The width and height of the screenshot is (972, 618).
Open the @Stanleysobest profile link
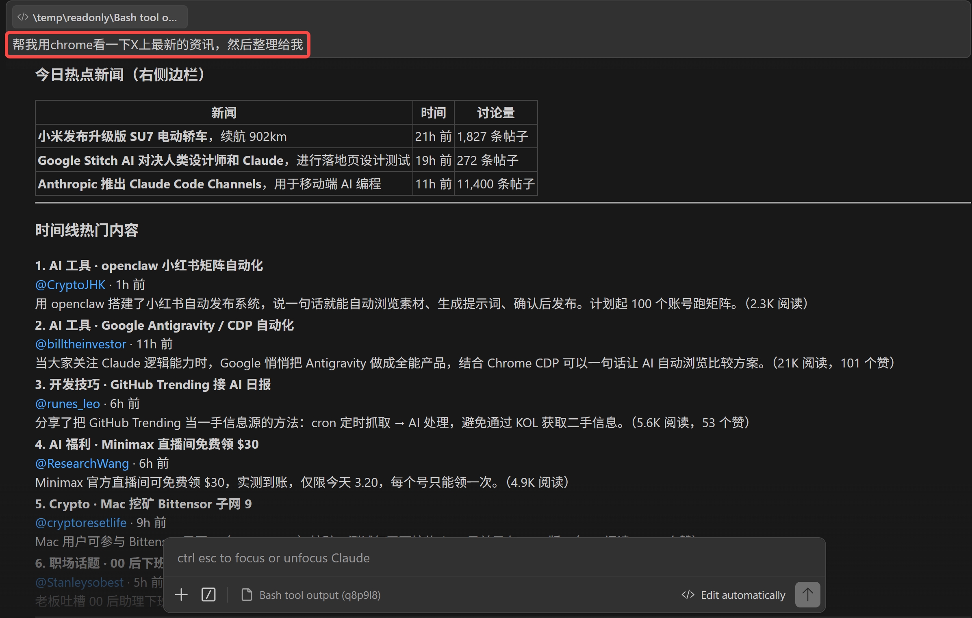pos(79,582)
